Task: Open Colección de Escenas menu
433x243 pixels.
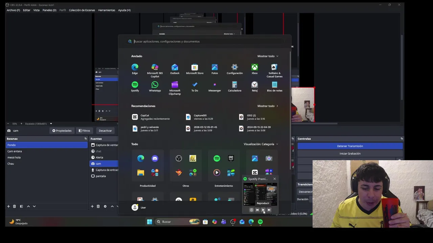Action: click(82, 10)
